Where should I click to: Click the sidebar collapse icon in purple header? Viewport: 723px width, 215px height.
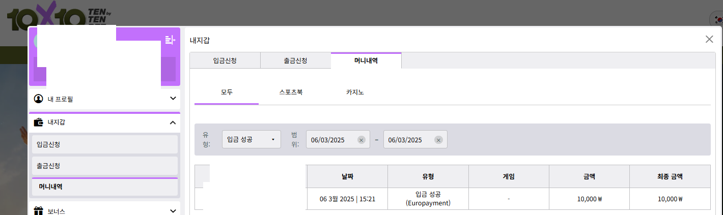pos(170,40)
